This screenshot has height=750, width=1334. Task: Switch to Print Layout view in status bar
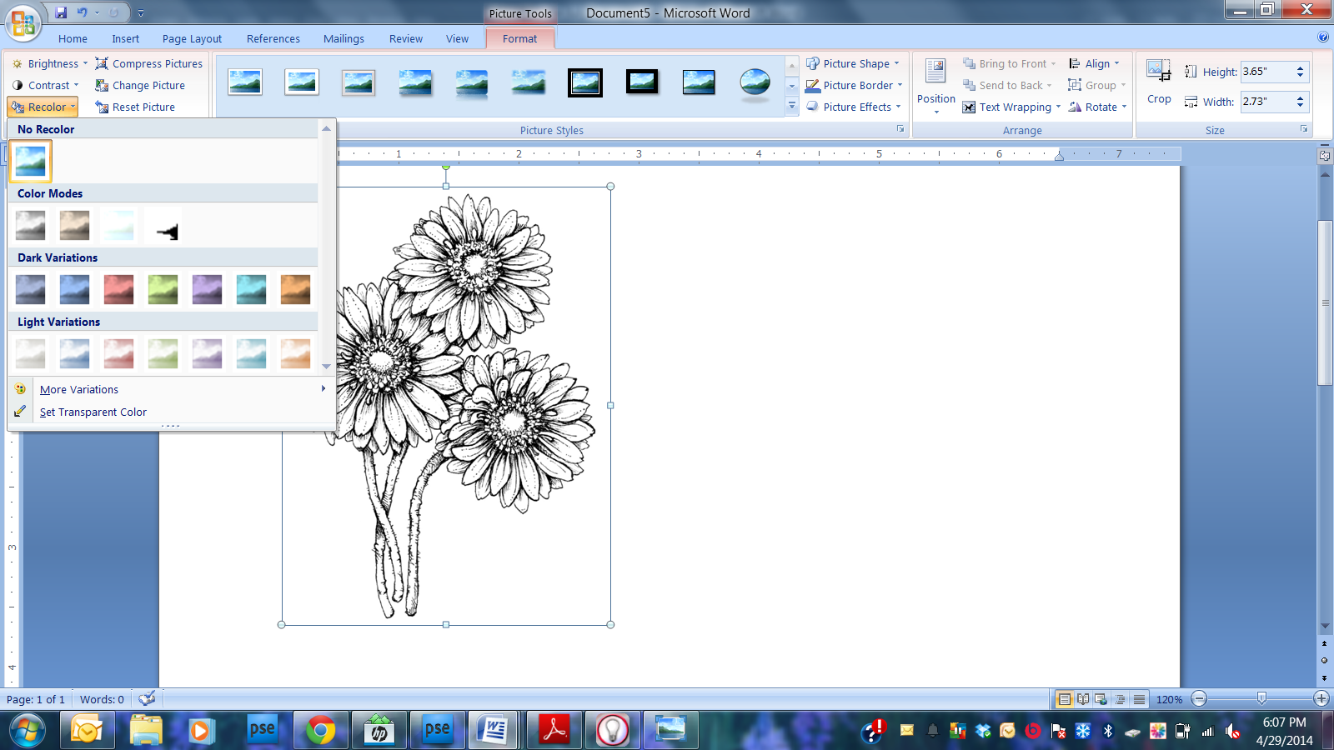pos(1064,699)
